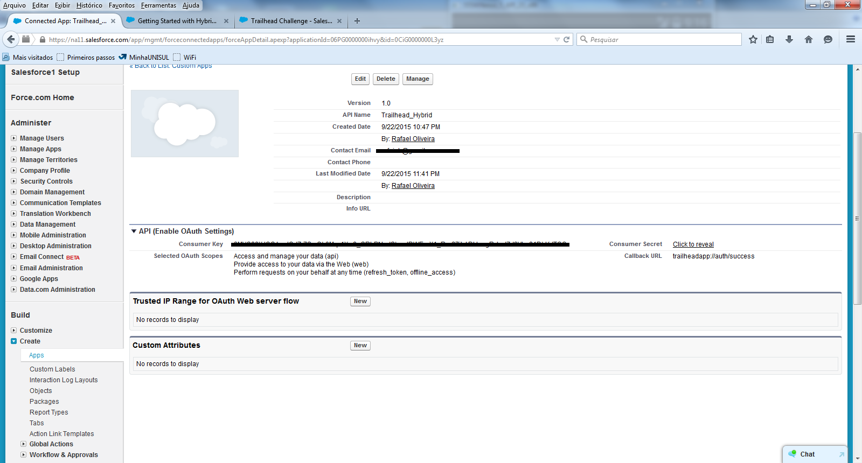The image size is (862, 463).
Task: Close the Trailhead Challenge tab
Action: tap(339, 21)
